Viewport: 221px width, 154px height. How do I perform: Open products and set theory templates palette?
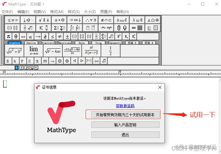tap(122, 28)
